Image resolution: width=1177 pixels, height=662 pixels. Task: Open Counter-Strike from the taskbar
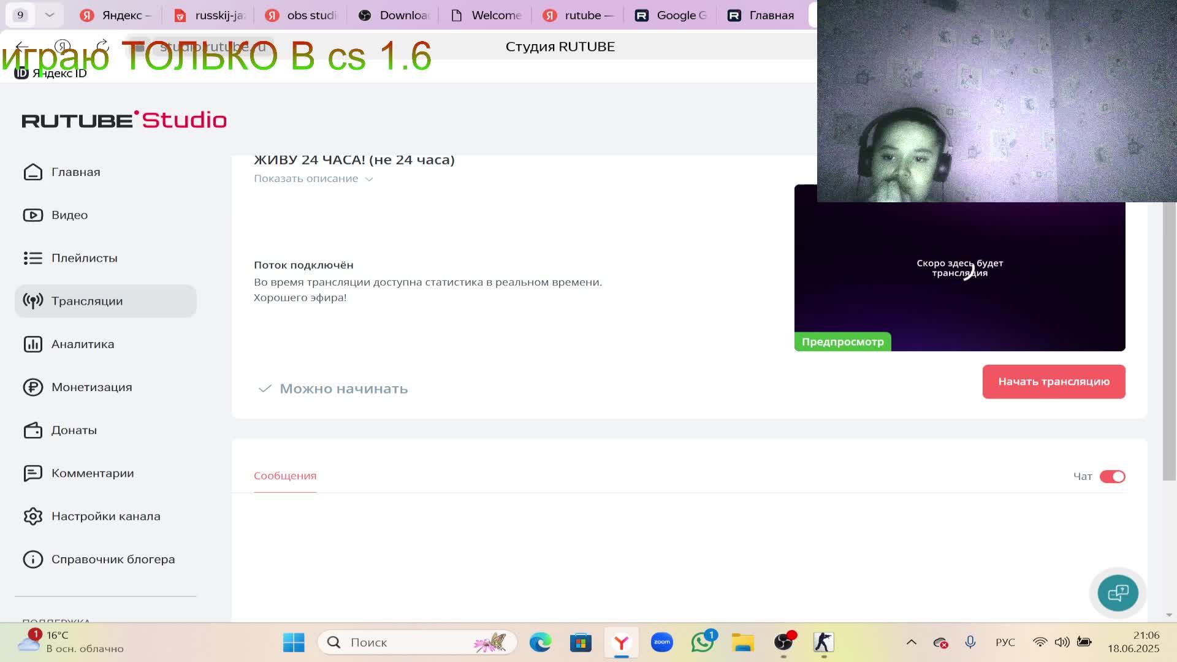coord(823,642)
